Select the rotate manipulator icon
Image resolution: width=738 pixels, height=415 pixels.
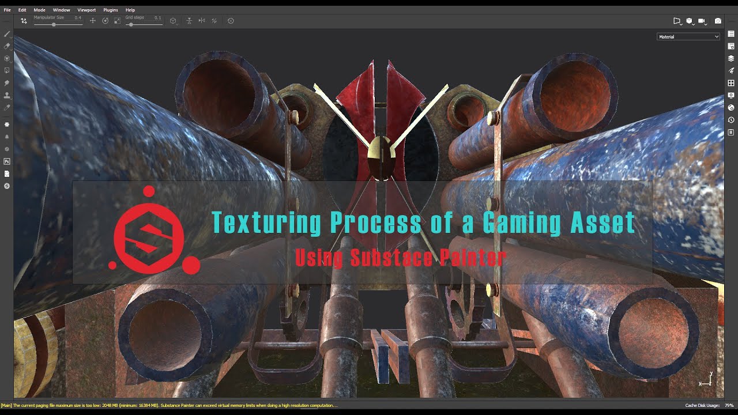tap(105, 21)
